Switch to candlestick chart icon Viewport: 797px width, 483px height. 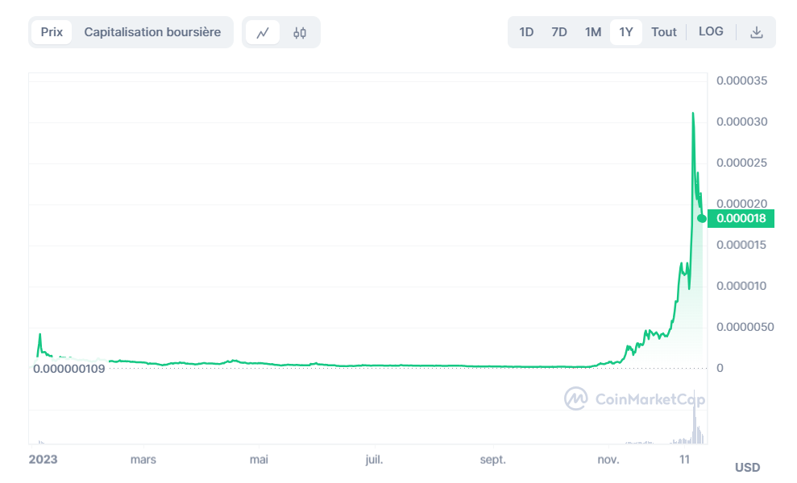(300, 33)
